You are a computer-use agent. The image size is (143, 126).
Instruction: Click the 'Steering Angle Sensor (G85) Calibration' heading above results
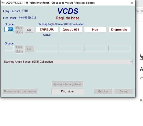(61, 24)
